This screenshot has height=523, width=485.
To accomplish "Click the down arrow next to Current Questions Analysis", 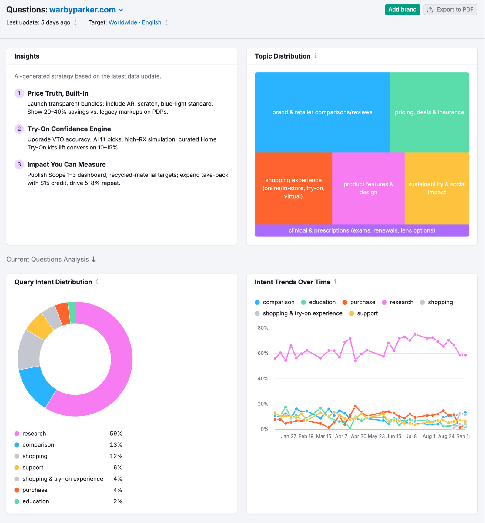I will (x=93, y=260).
